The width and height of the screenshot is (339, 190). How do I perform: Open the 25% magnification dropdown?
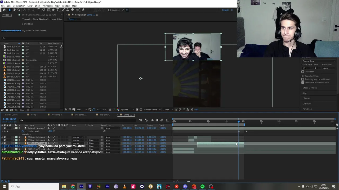pyautogui.click(x=82, y=110)
